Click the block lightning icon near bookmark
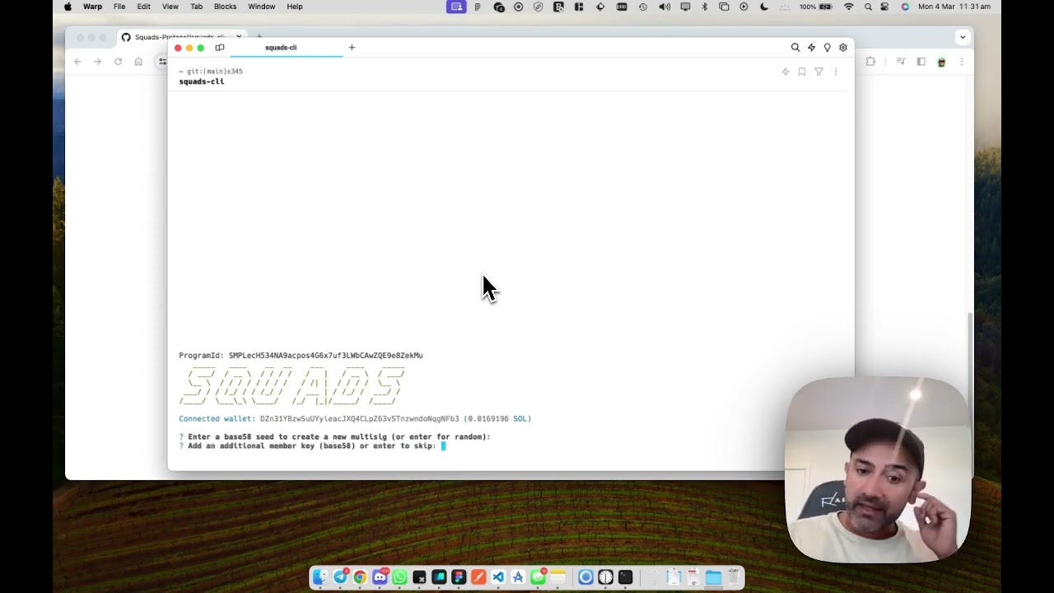 pyautogui.click(x=786, y=72)
